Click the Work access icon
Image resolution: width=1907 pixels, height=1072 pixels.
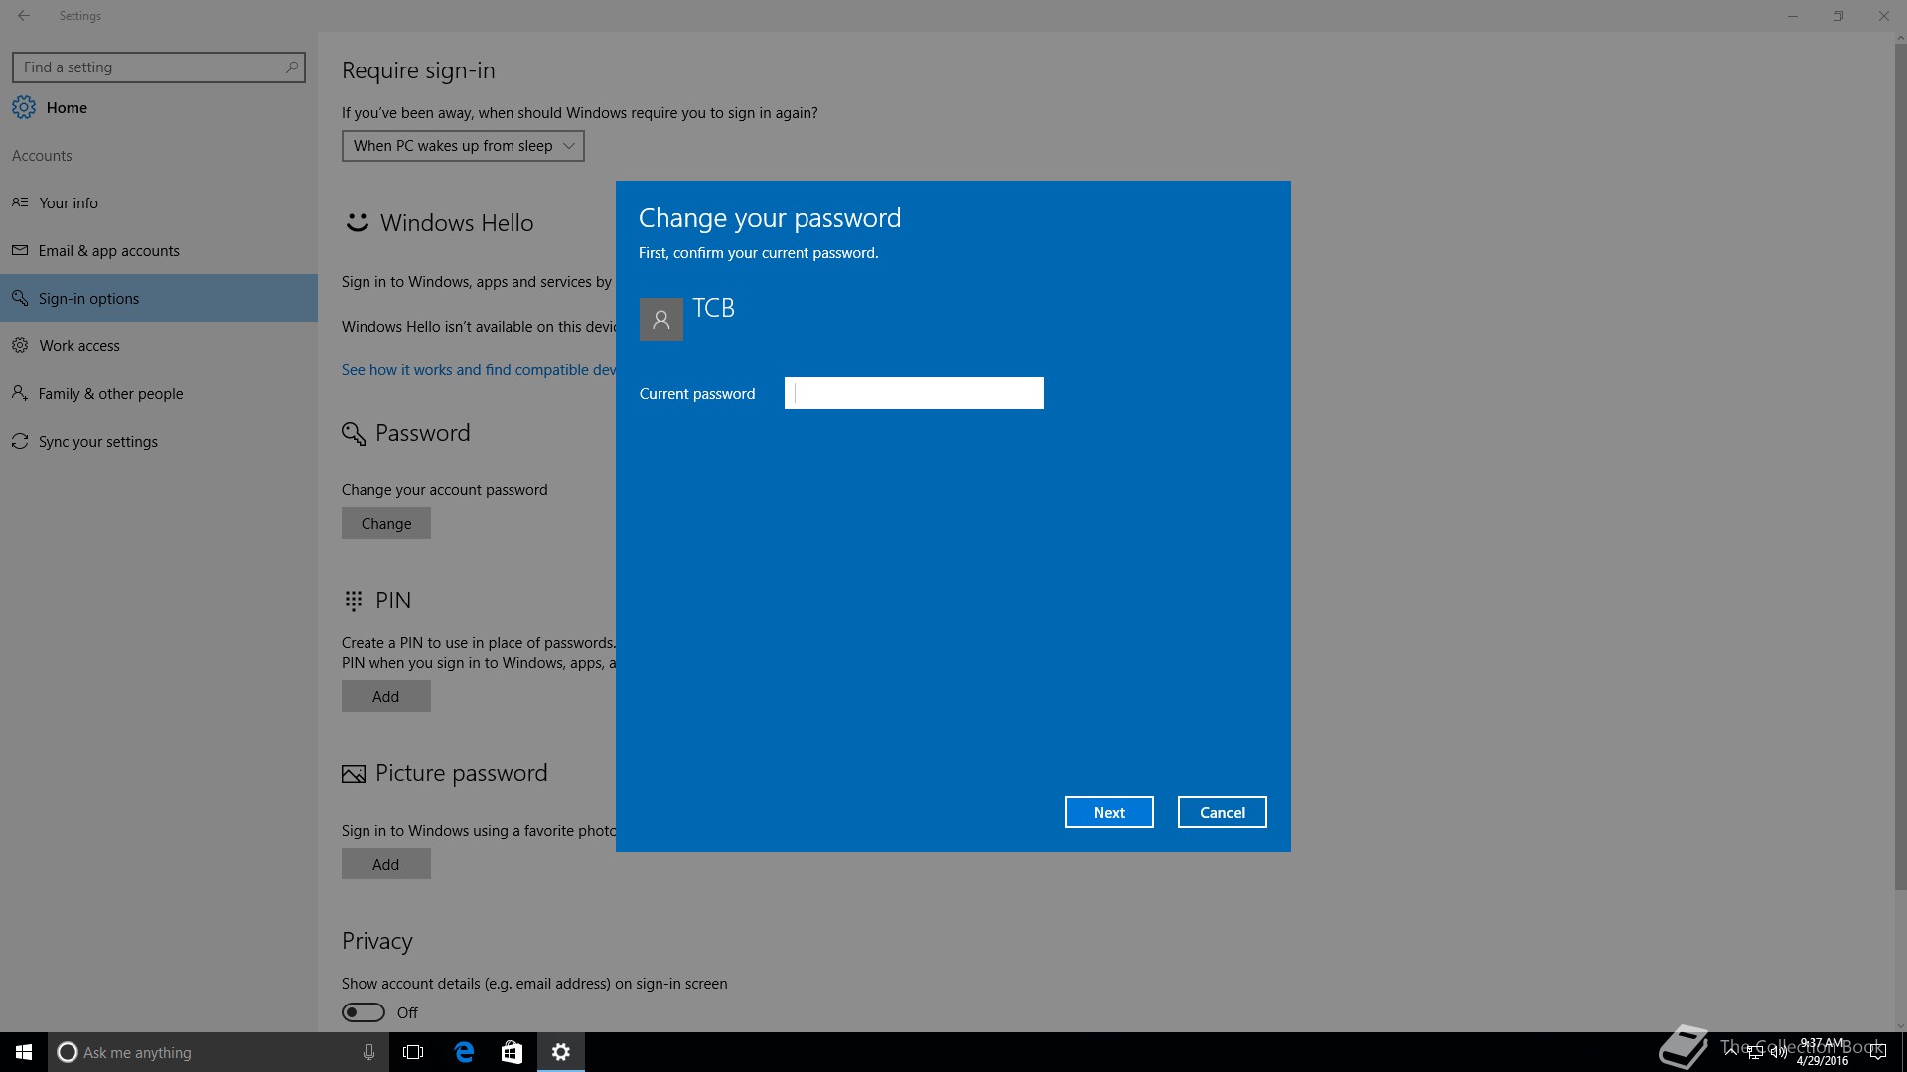(x=20, y=345)
